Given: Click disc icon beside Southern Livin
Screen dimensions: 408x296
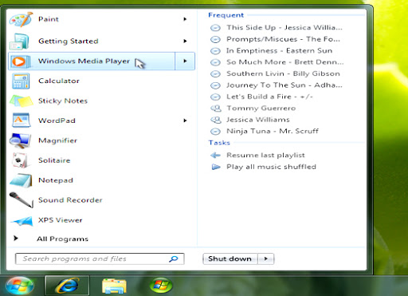Looking at the screenshot, I should pos(215,73).
